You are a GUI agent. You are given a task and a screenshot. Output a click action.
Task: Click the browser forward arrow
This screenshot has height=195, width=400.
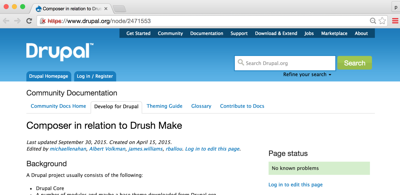[17, 21]
